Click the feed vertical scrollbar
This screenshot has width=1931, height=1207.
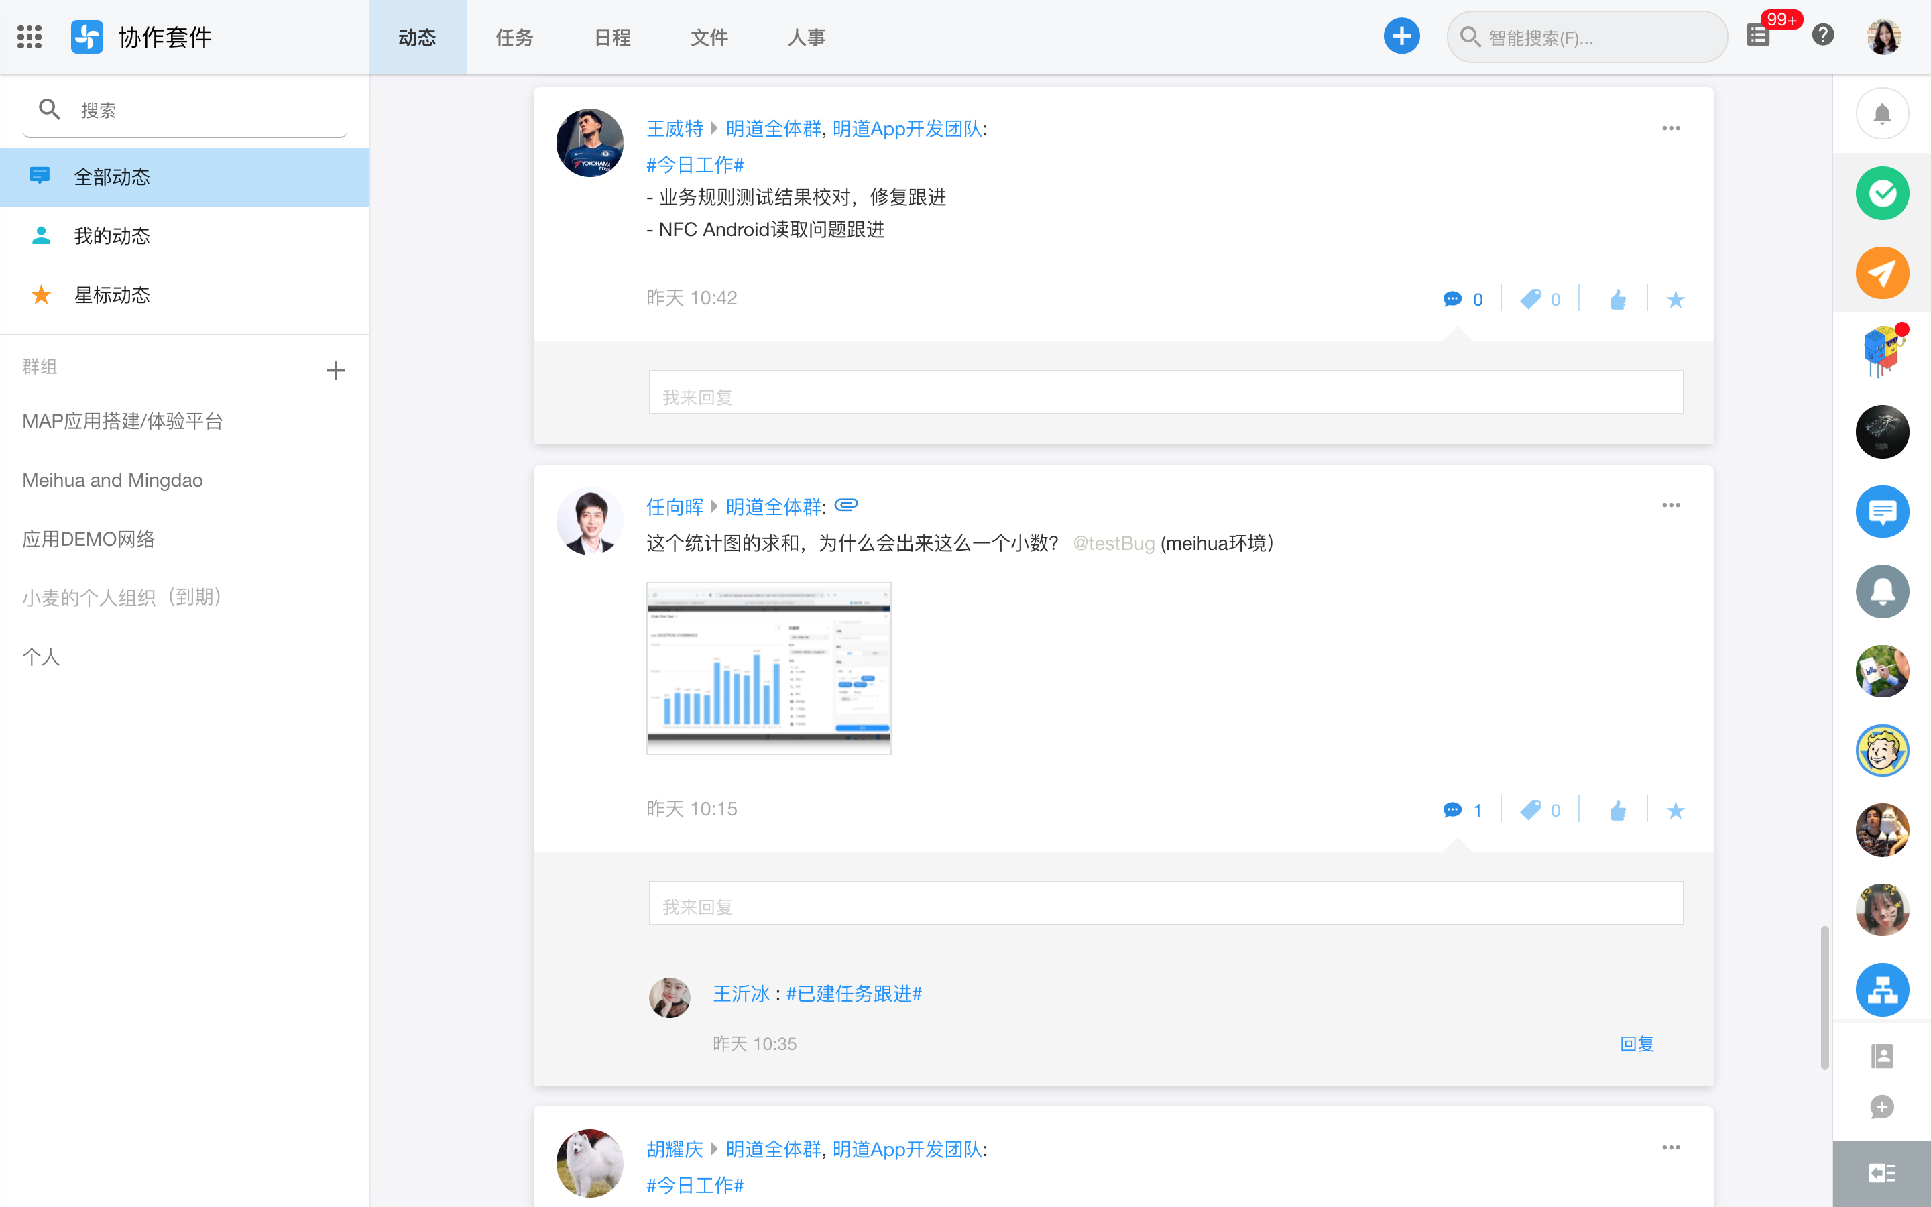click(1824, 996)
